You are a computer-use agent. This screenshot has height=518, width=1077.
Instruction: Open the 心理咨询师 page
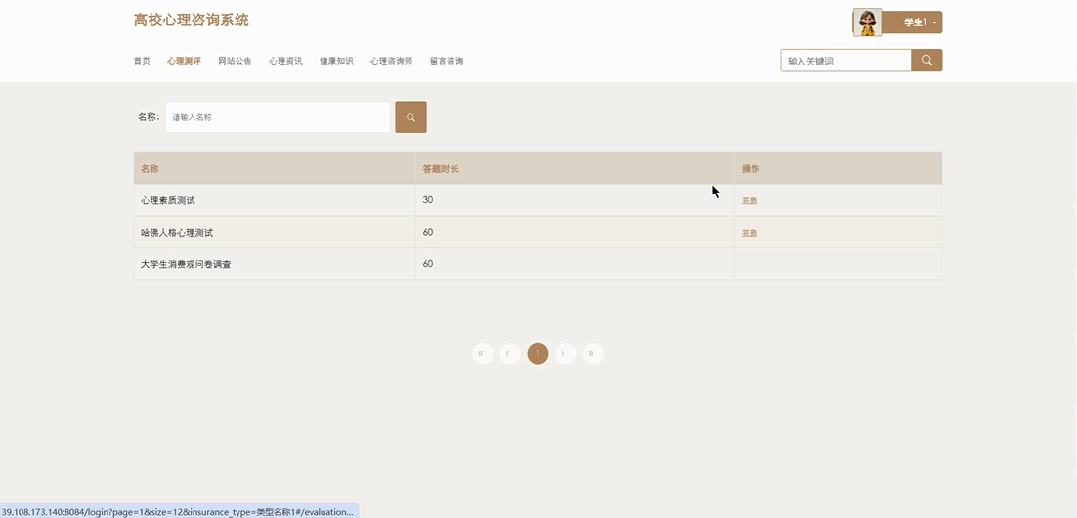click(x=391, y=61)
